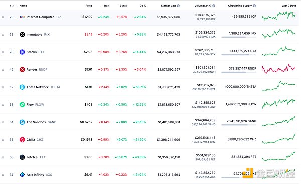Click the Internet Computer infinity logo icon
This screenshot has width=301, height=184.
coord(22,17)
